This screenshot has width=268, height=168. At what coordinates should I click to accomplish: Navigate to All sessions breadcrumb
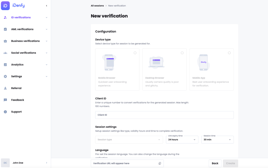97,5
